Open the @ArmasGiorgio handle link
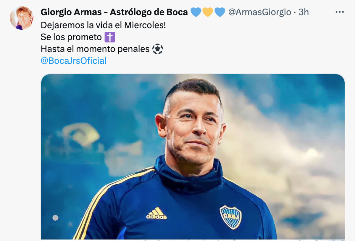Image resolution: width=355 pixels, height=241 pixels. [259, 12]
